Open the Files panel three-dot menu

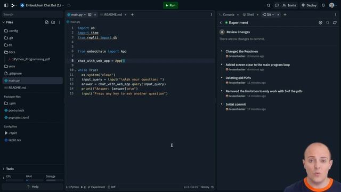point(59,22)
